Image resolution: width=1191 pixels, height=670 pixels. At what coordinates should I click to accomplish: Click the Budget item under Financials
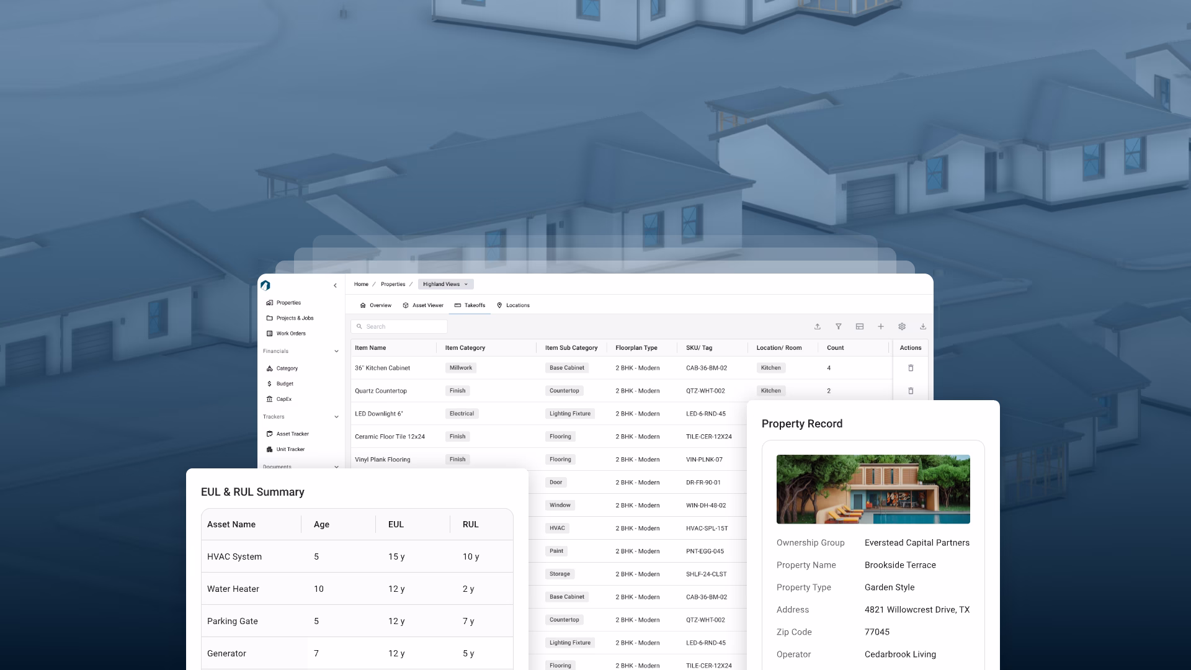click(284, 383)
